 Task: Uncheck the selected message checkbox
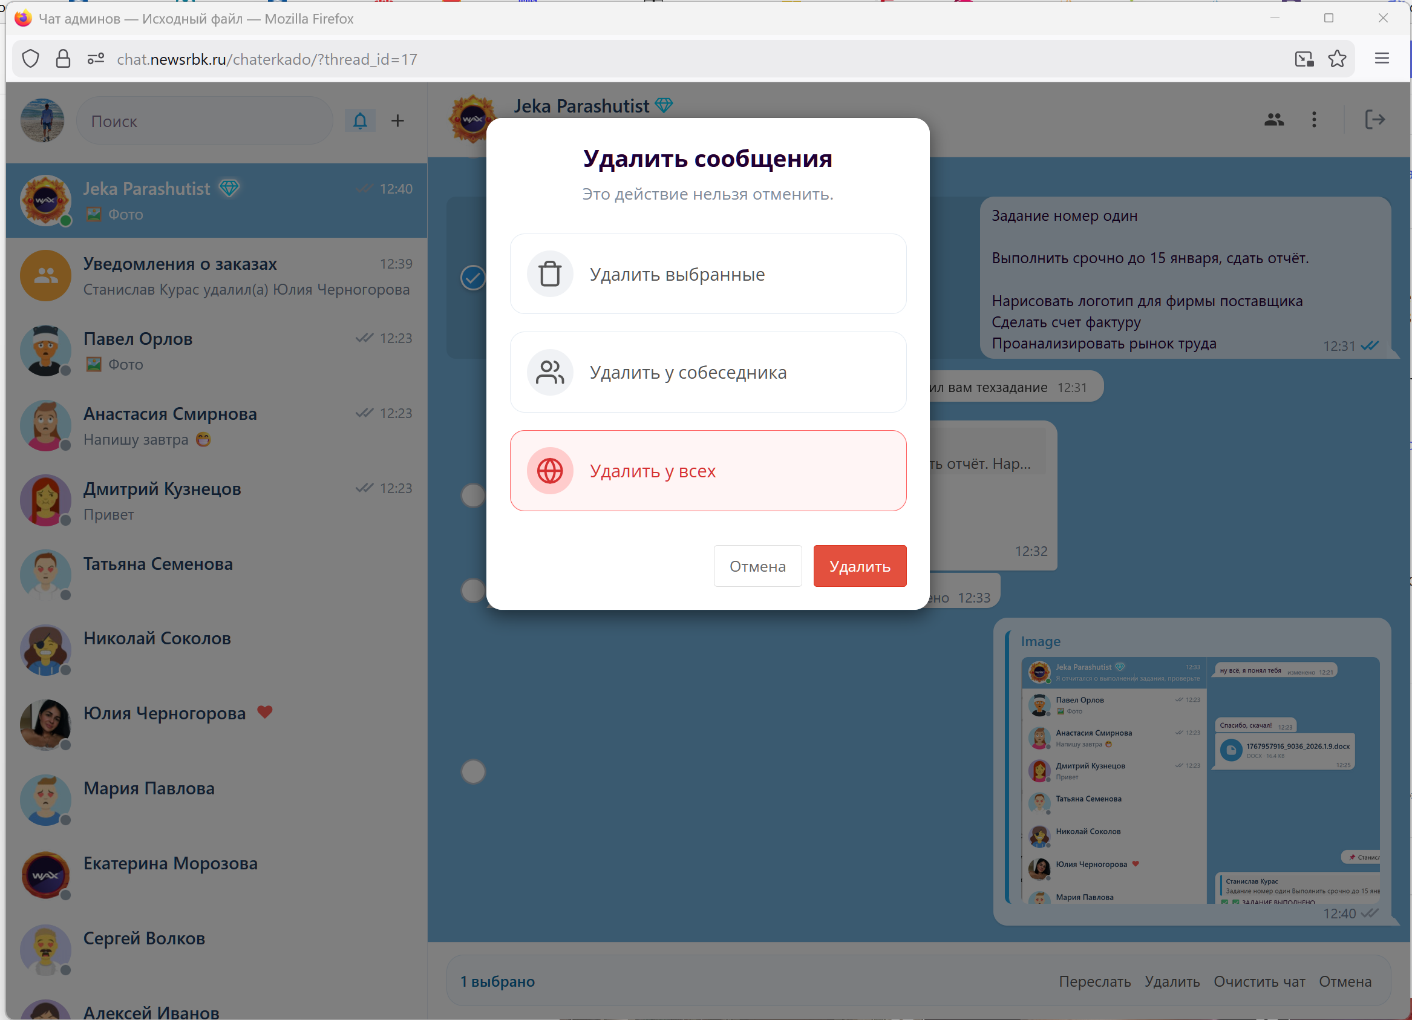coord(472,278)
